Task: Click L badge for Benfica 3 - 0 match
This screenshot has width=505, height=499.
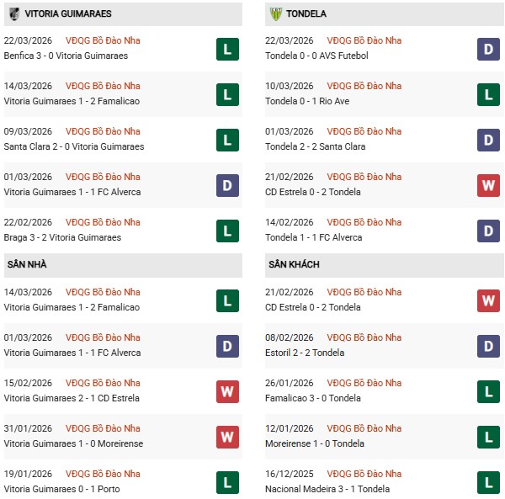Action: tap(226, 50)
